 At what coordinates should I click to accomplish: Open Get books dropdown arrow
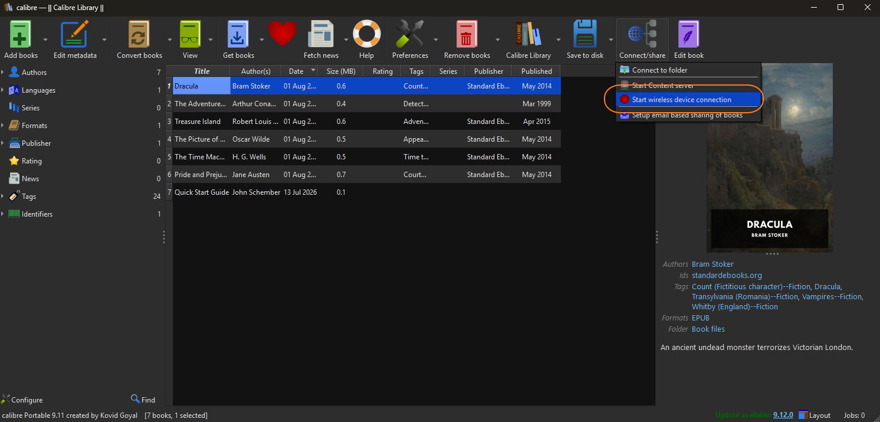coord(262,40)
